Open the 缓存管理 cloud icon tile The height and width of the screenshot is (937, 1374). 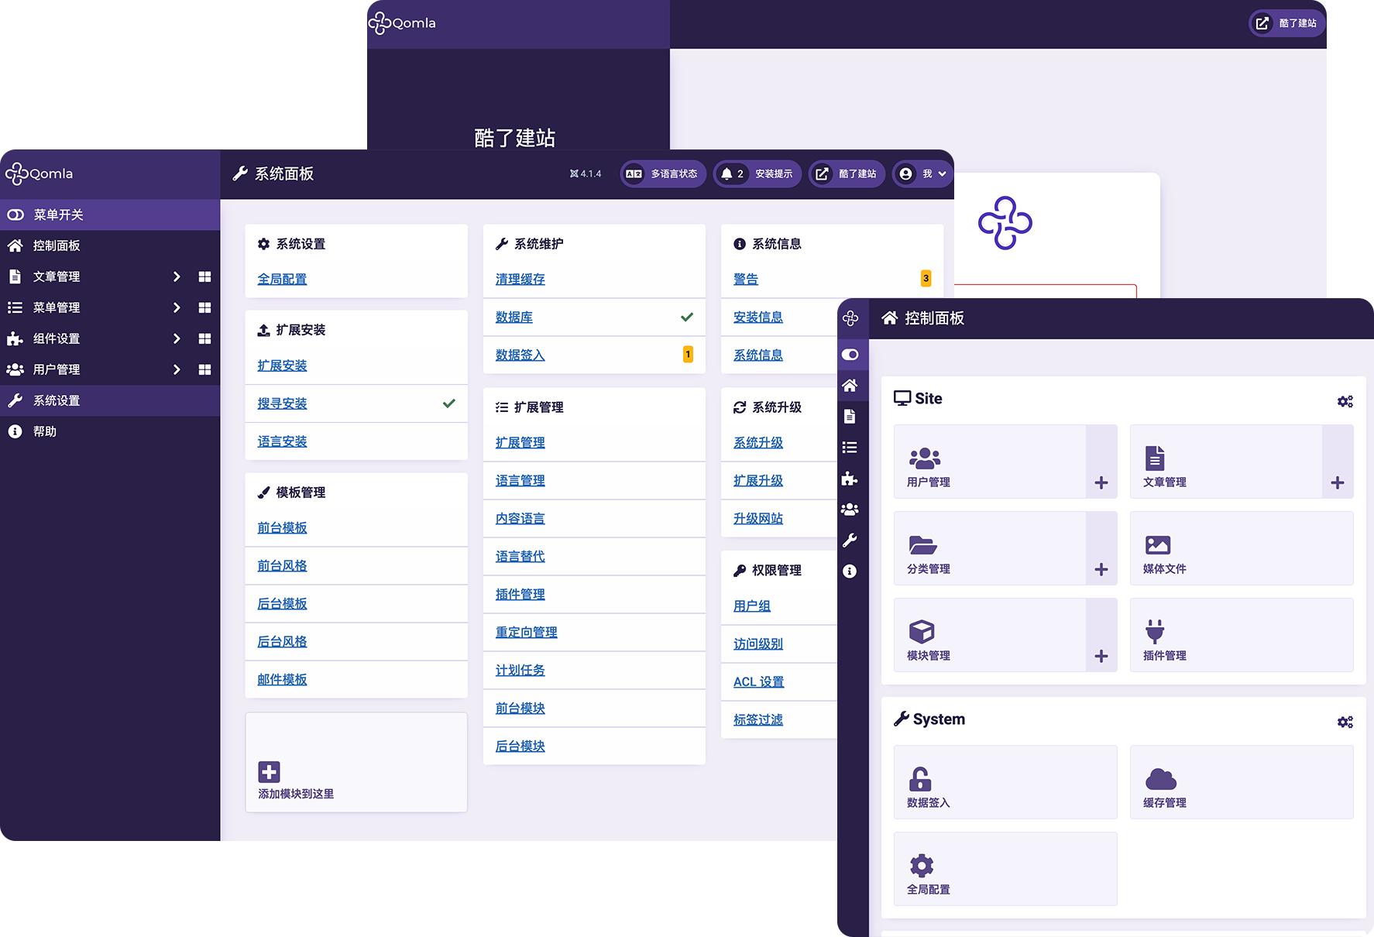coord(1160,779)
